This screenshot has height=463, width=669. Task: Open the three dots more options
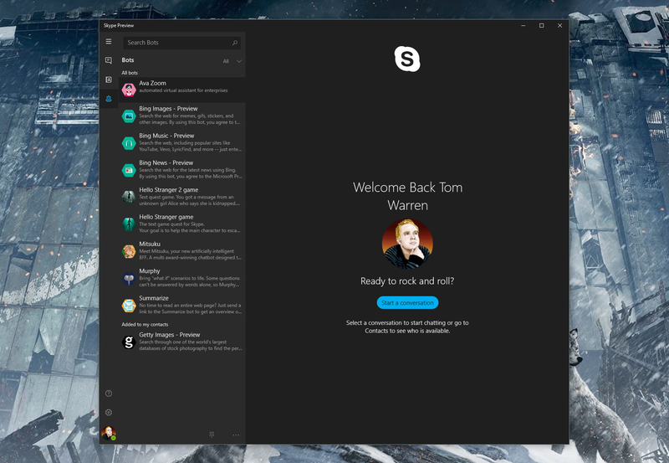236,435
